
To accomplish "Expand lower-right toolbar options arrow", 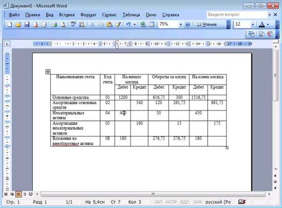I will point(277,34).
